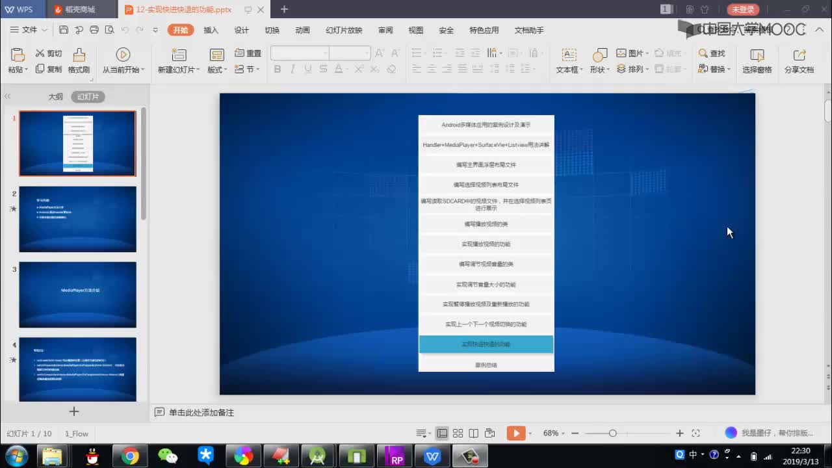Click the Shapes (形状) icon
832x468 pixels.
599,55
